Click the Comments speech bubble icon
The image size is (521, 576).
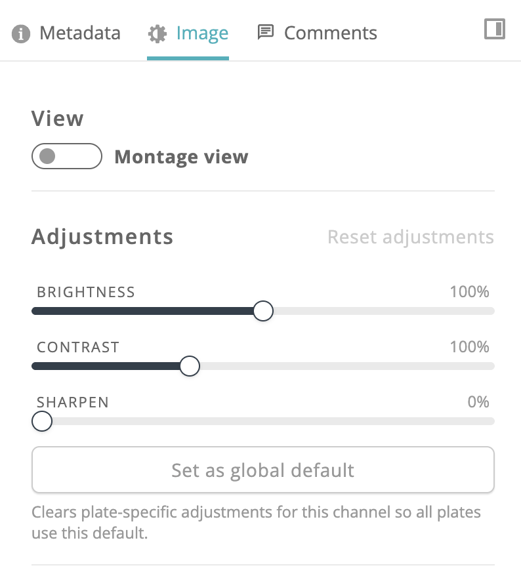(x=266, y=32)
